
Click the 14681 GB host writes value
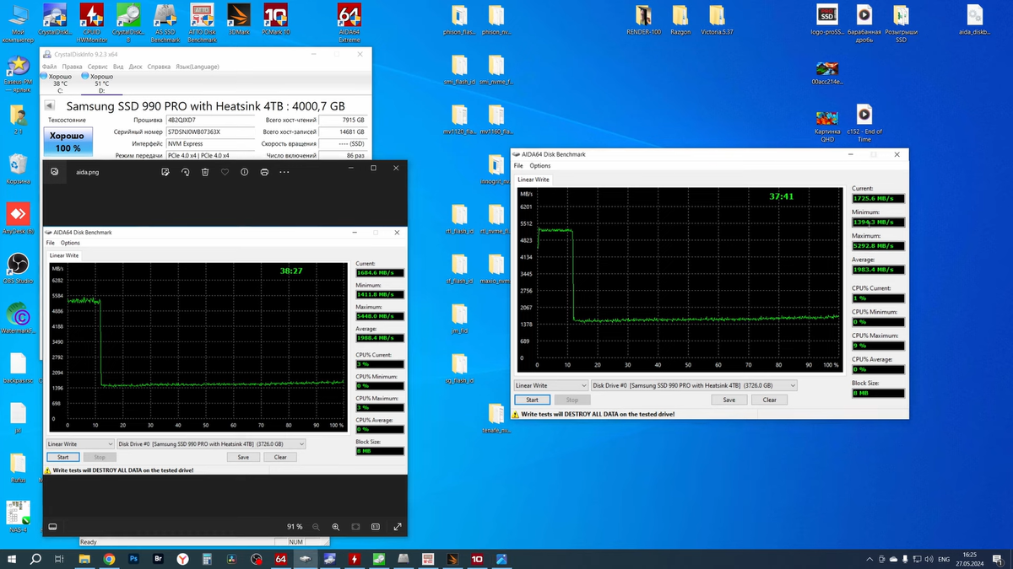click(342, 132)
